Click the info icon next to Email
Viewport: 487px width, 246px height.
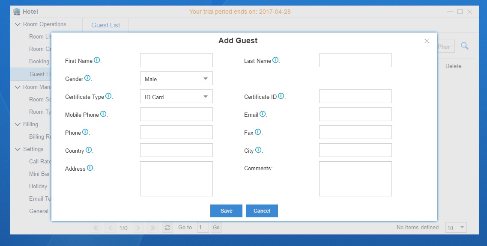click(x=263, y=114)
